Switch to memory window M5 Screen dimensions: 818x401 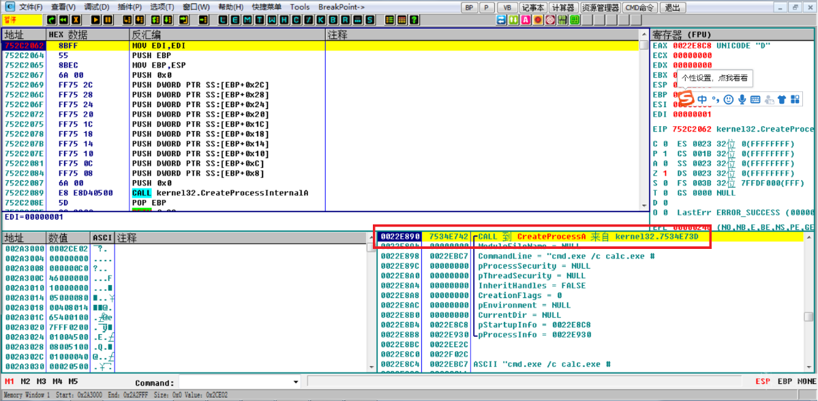tap(73, 382)
